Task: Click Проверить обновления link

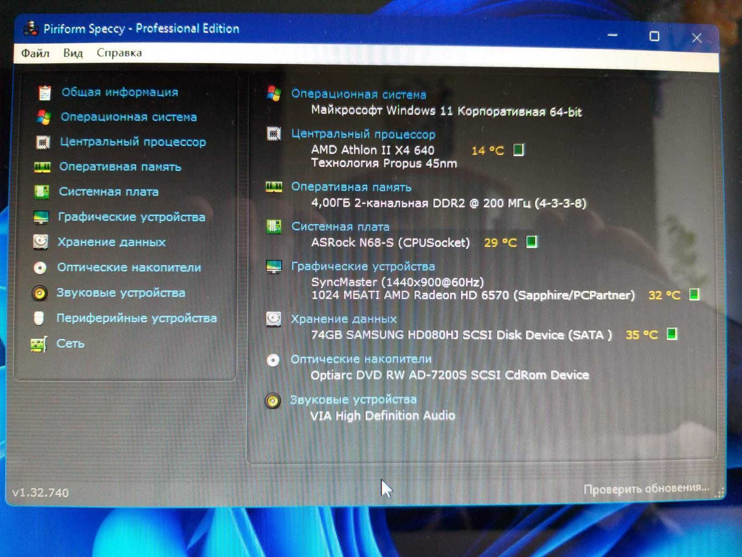Action: 646,488
